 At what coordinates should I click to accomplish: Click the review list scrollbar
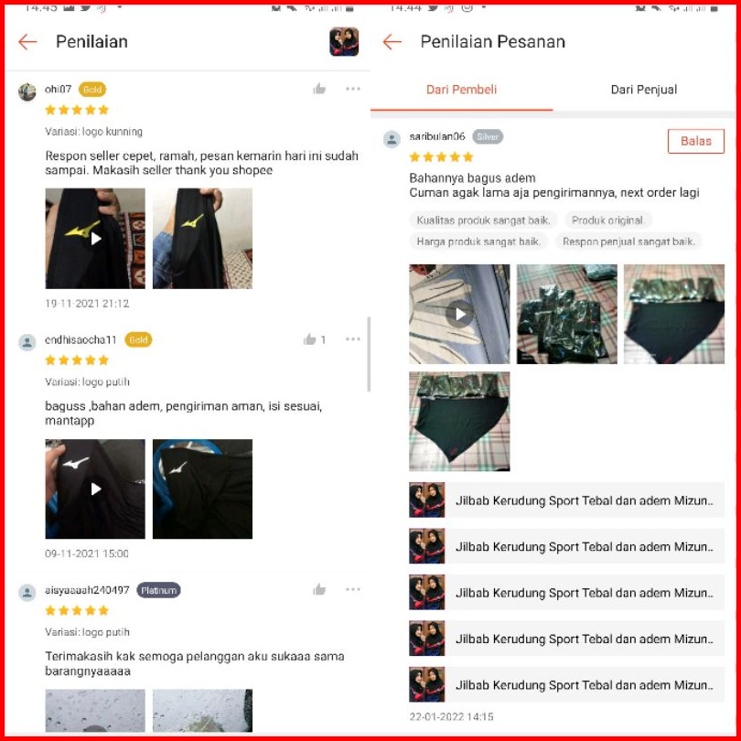369,354
